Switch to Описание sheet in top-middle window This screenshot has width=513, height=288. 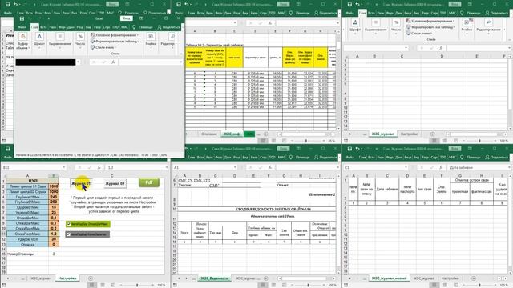(x=208, y=134)
